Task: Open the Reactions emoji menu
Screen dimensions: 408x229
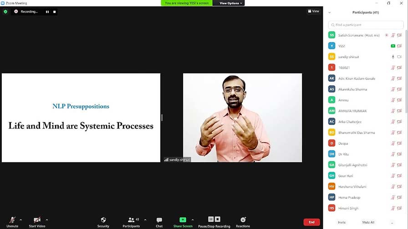Action: tap(243, 220)
